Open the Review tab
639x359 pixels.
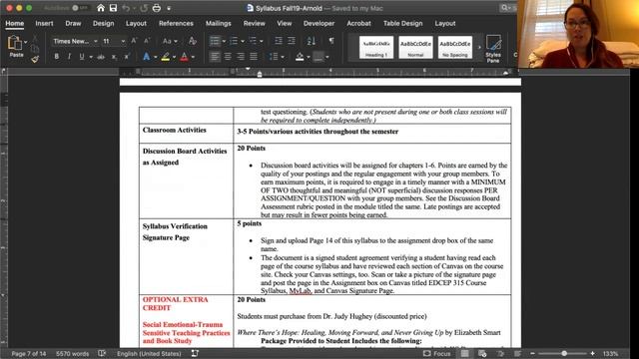(254, 23)
